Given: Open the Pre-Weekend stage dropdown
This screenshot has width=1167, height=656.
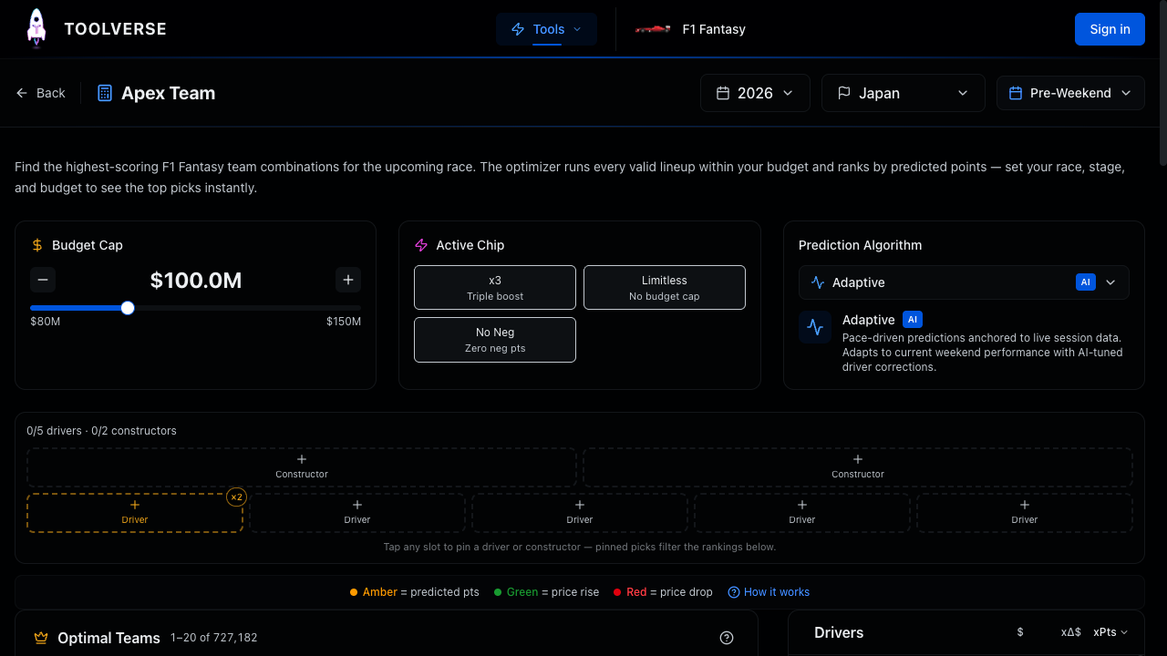Looking at the screenshot, I should [1070, 93].
